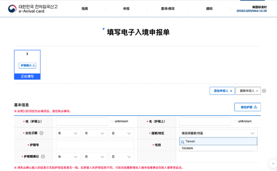Screen dimensions: 277x171
Task: Click the 护照照片 upload button
Action: (27, 65)
